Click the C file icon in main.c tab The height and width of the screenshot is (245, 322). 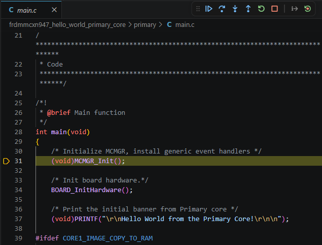[x=11, y=10]
